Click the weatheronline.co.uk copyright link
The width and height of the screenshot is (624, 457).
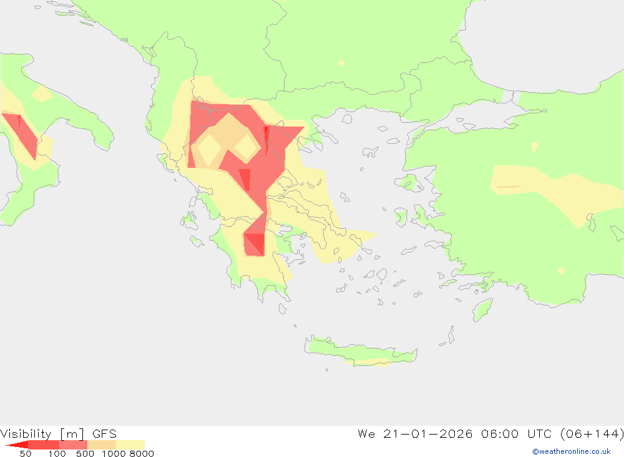pos(572,451)
